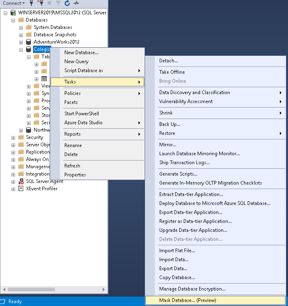The image size is (288, 306).
Task: Click the Views folder icon
Action: tap(37, 86)
